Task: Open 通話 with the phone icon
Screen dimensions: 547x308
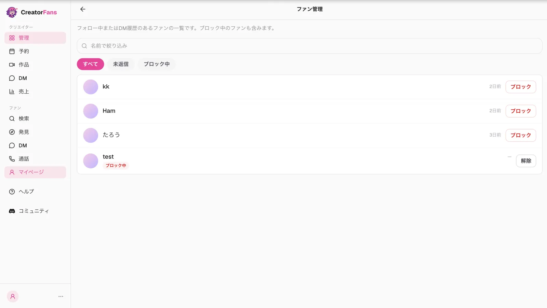Action: tap(12, 159)
